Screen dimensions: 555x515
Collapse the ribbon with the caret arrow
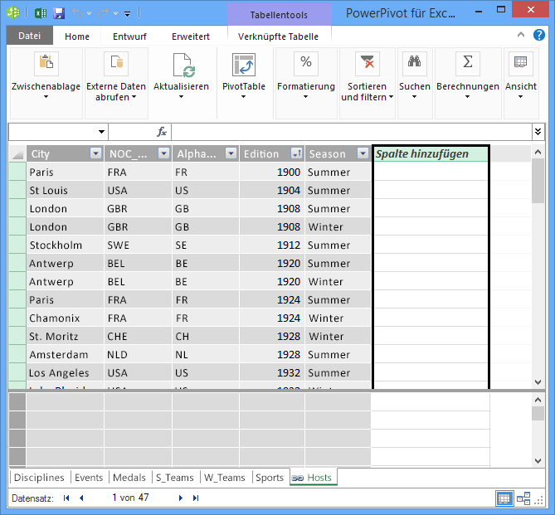(521, 35)
